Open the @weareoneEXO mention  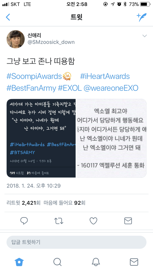[x=111, y=88]
